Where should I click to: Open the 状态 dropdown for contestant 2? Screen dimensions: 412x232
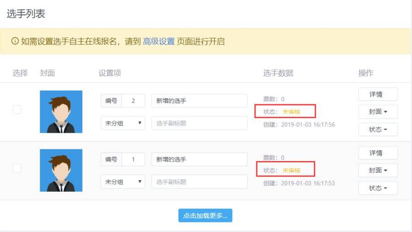[378, 129]
